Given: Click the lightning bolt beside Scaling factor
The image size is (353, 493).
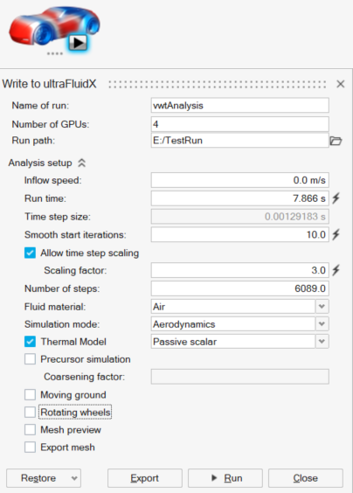Looking at the screenshot, I should coord(336,270).
